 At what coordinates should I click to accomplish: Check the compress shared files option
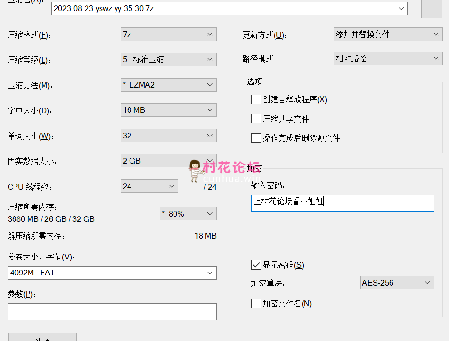click(256, 119)
